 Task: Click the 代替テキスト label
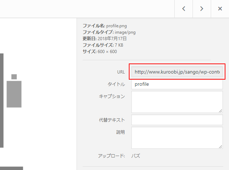[112, 120]
